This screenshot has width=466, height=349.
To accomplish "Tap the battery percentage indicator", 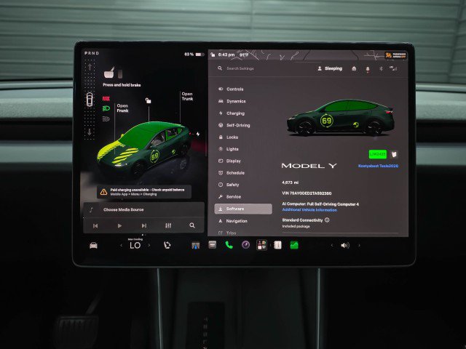I will [x=194, y=55].
